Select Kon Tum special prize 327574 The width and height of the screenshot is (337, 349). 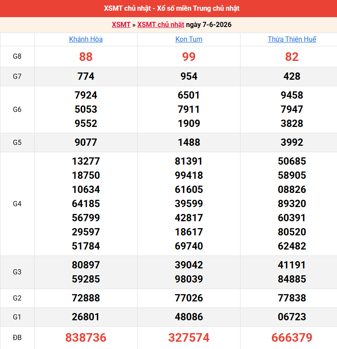[x=189, y=338]
